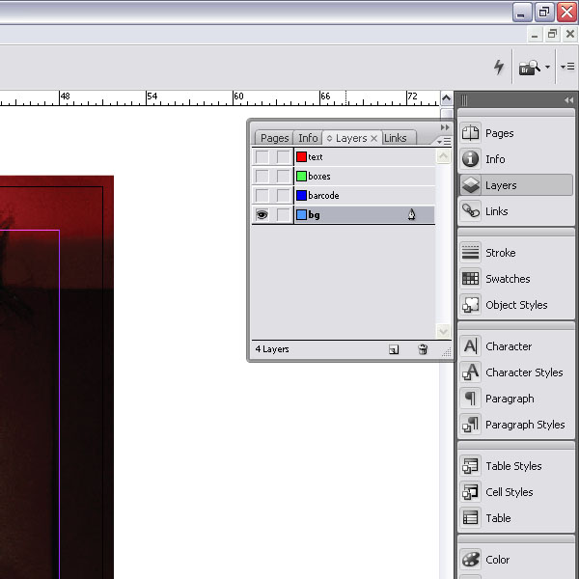Screen dimensions: 579x579
Task: Open the Bridge dropdown arrow
Action: pyautogui.click(x=547, y=68)
